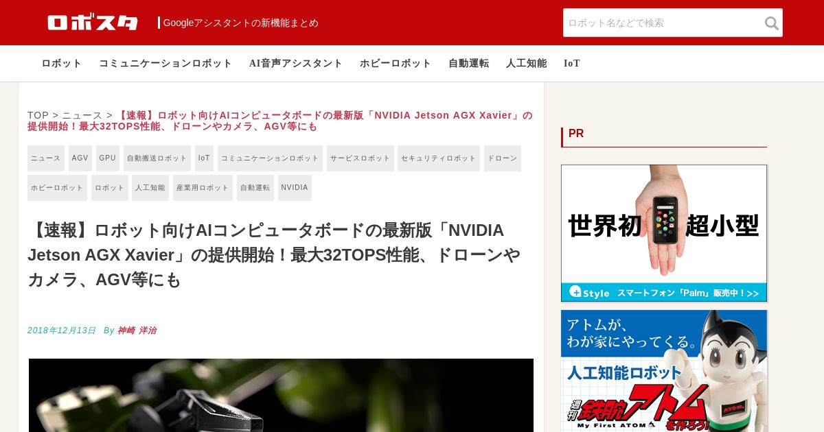Go to TOP breadcrumb link
The image size is (824, 432).
pos(38,115)
